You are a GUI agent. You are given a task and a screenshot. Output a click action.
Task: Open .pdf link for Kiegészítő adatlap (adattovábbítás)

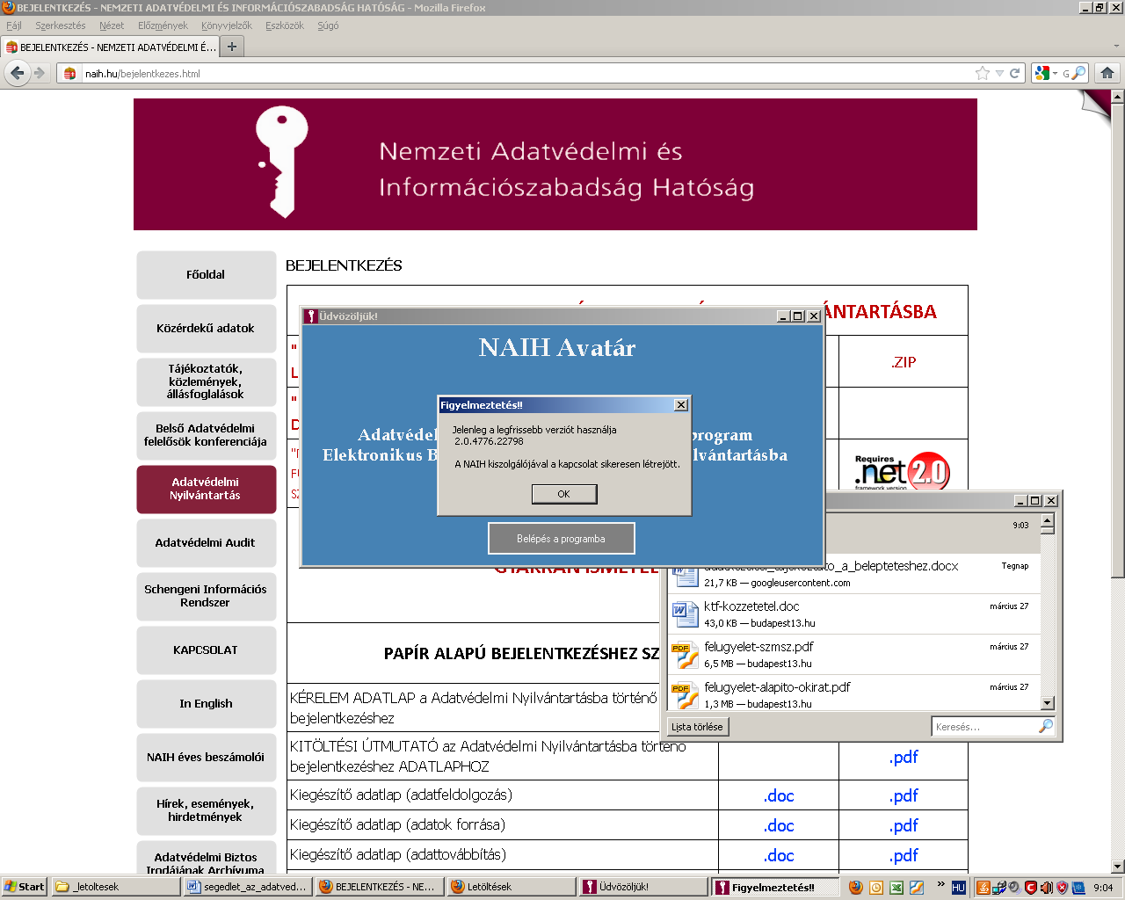[904, 855]
